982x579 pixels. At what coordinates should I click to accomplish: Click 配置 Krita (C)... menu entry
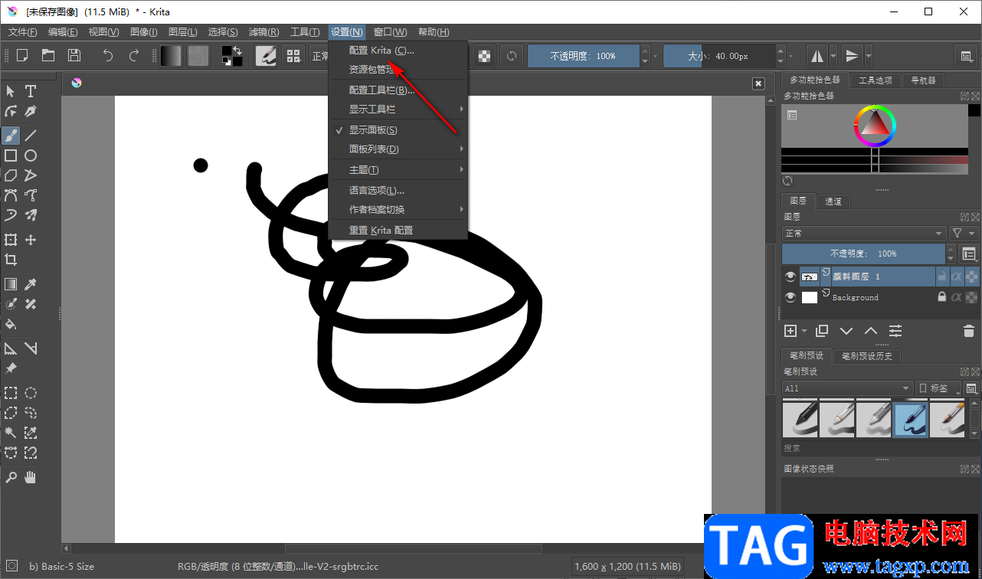coord(398,51)
